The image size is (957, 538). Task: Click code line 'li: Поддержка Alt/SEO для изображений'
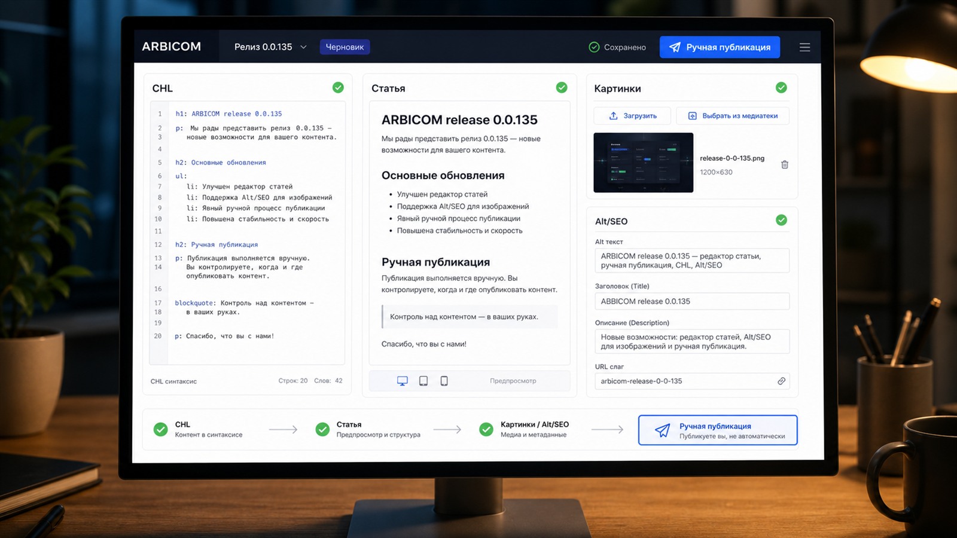(259, 197)
